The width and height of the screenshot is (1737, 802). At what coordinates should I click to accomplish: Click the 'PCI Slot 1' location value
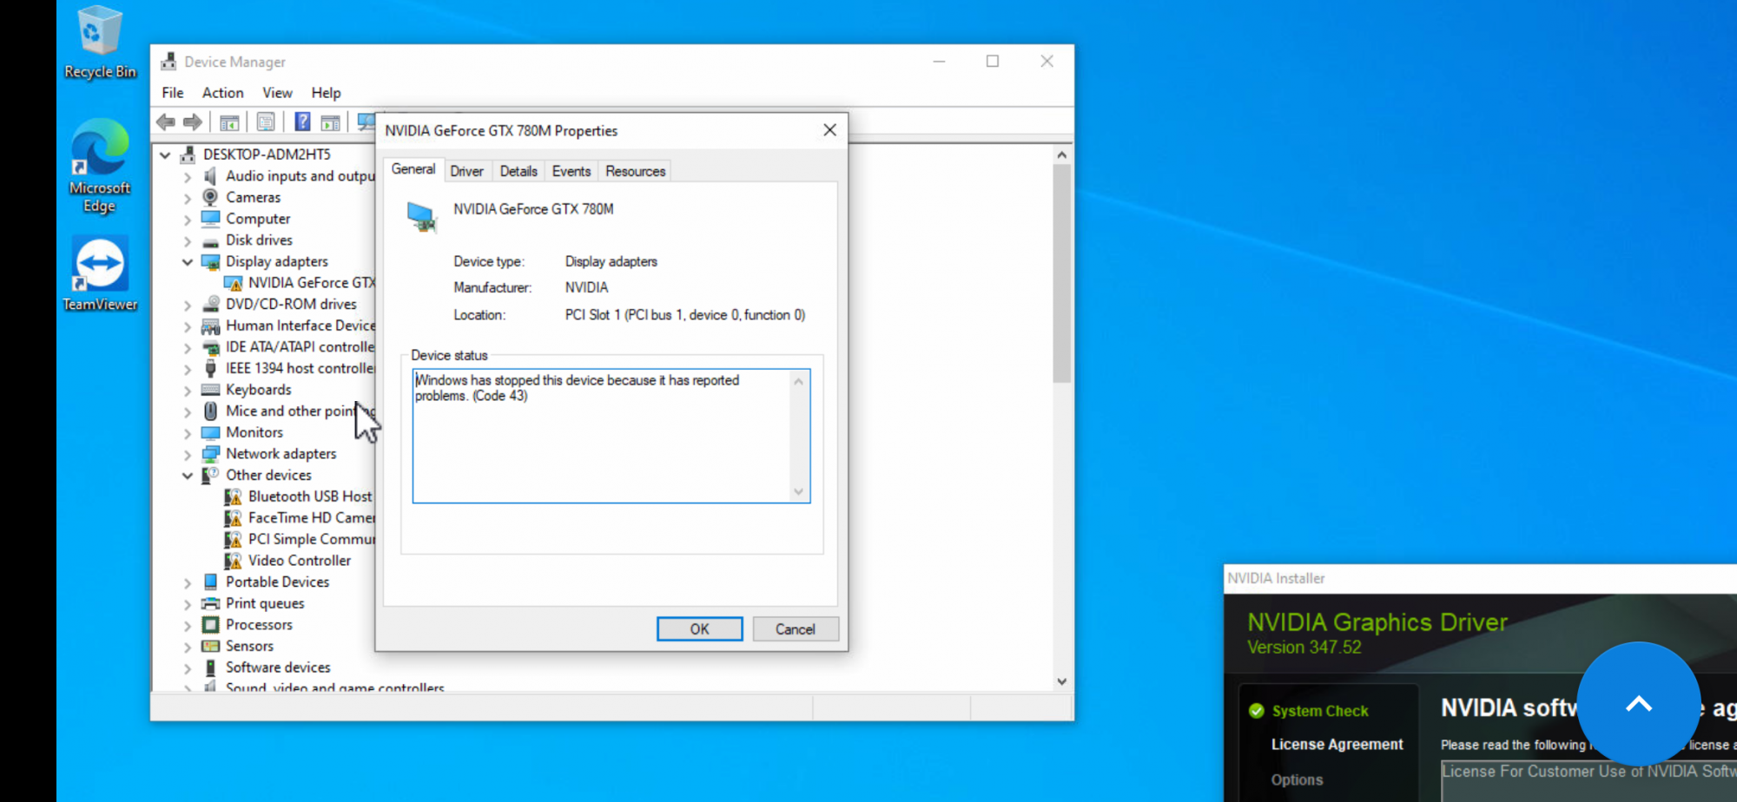(685, 315)
